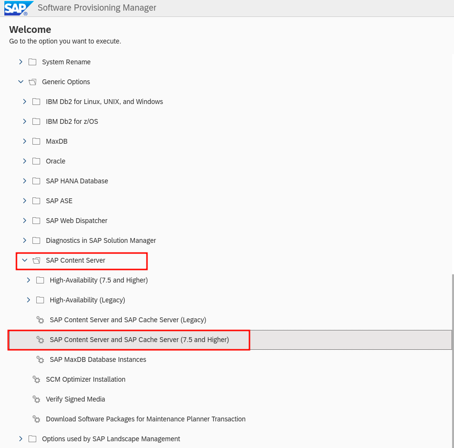Choose the MaxDB option label

pos(57,141)
